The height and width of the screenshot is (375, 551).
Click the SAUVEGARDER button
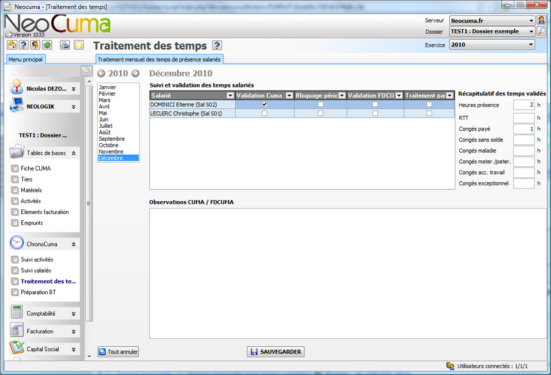click(275, 352)
